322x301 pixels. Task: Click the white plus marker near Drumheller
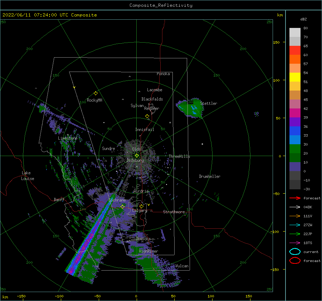click(202, 144)
